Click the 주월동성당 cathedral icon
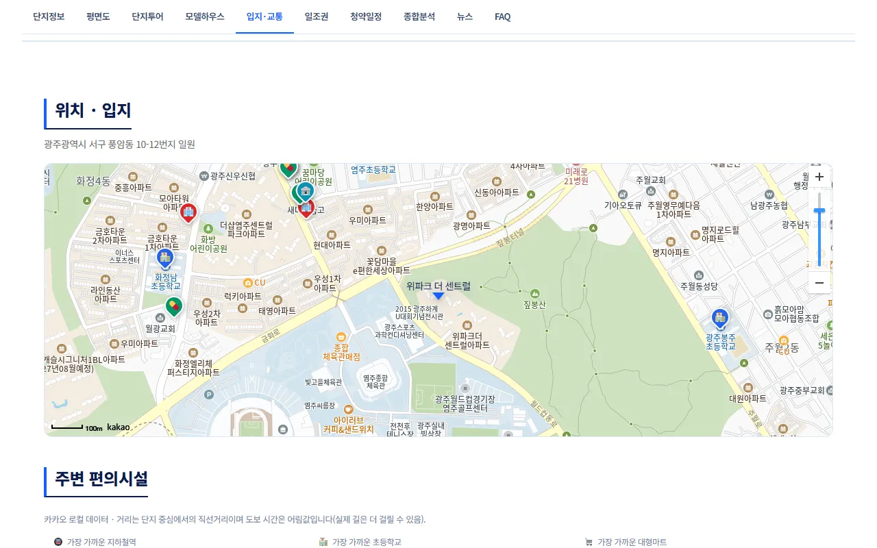 pos(698,275)
